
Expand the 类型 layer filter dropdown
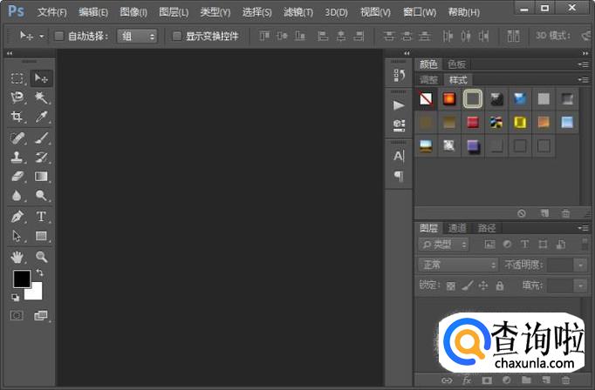pos(443,245)
